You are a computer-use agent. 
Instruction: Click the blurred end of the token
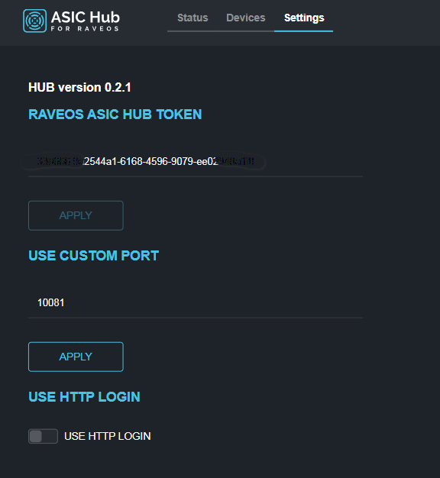[x=236, y=161]
